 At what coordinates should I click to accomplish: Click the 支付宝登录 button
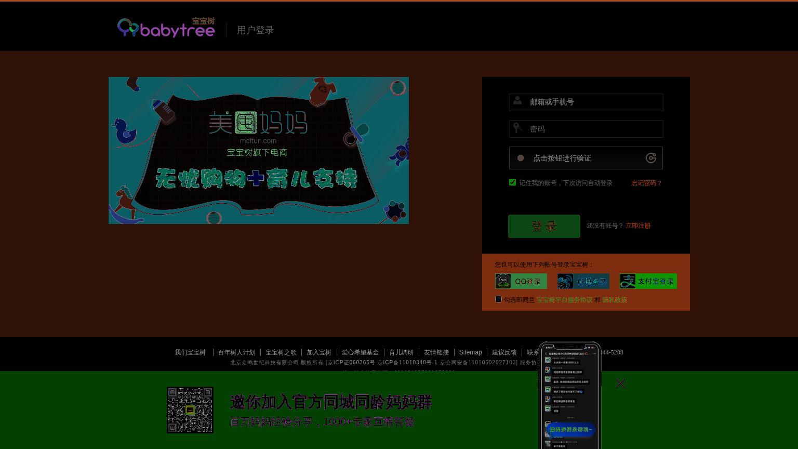[x=648, y=281]
